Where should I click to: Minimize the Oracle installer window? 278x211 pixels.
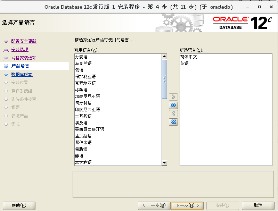[x=248, y=7]
